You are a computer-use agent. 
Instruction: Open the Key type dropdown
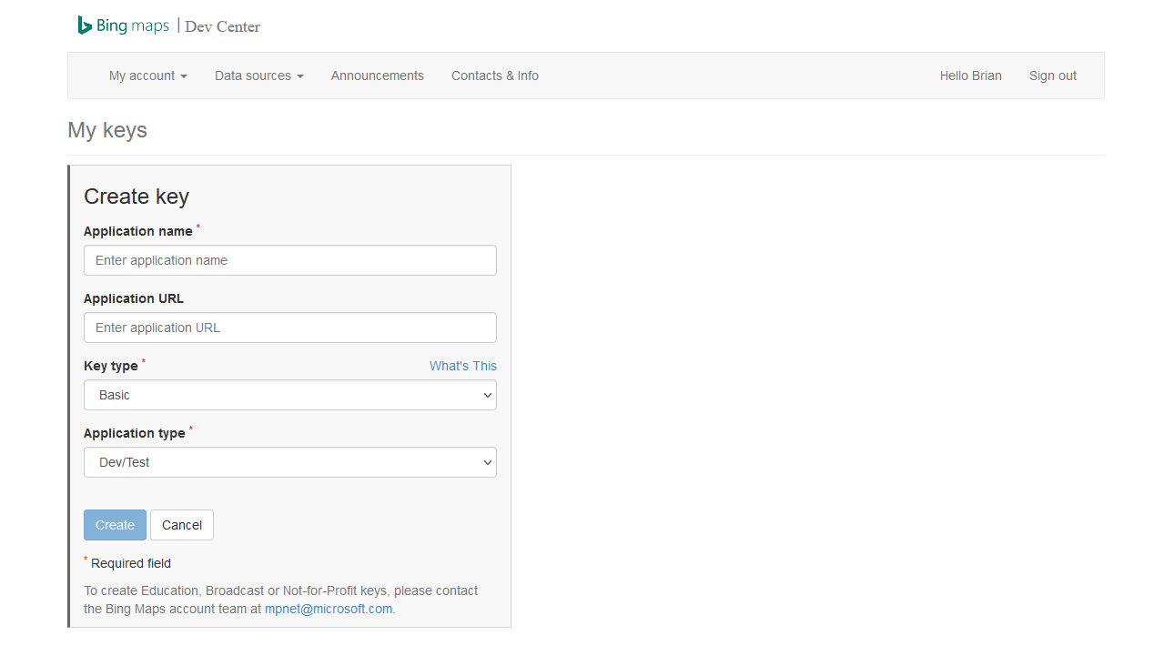[290, 395]
